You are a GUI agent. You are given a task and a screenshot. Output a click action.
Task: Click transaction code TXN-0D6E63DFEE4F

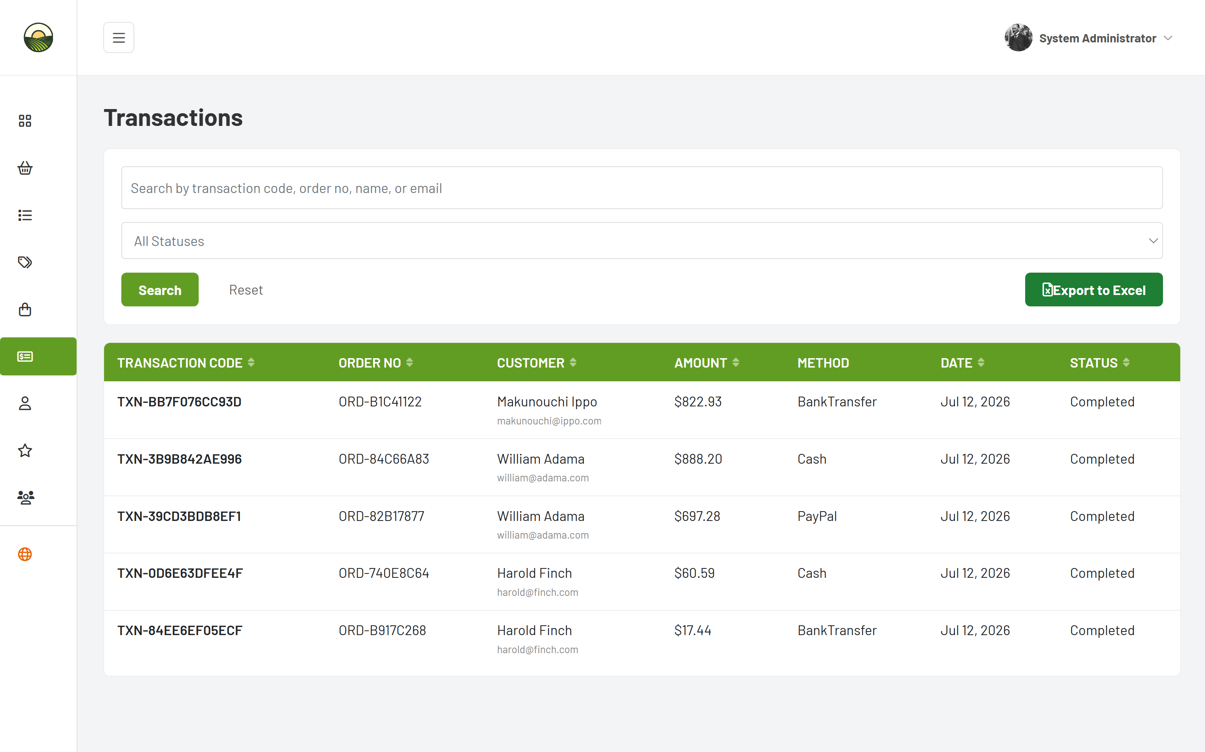pos(180,574)
